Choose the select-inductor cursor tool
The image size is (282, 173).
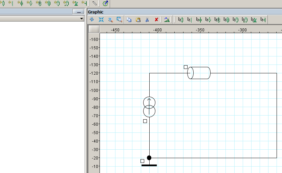point(190,20)
